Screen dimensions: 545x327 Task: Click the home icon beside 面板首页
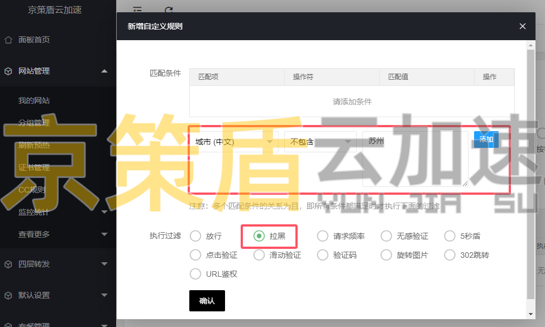point(9,40)
